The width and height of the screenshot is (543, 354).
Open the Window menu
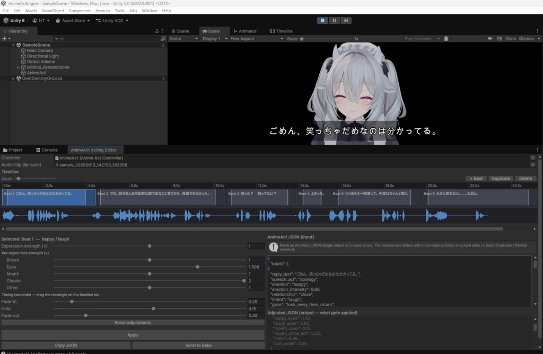[149, 11]
